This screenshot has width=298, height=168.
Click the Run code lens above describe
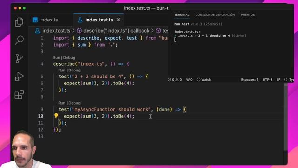click(56, 58)
